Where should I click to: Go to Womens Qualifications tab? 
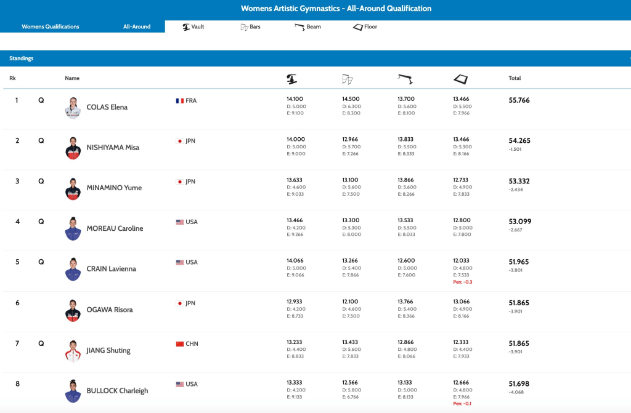pos(51,27)
